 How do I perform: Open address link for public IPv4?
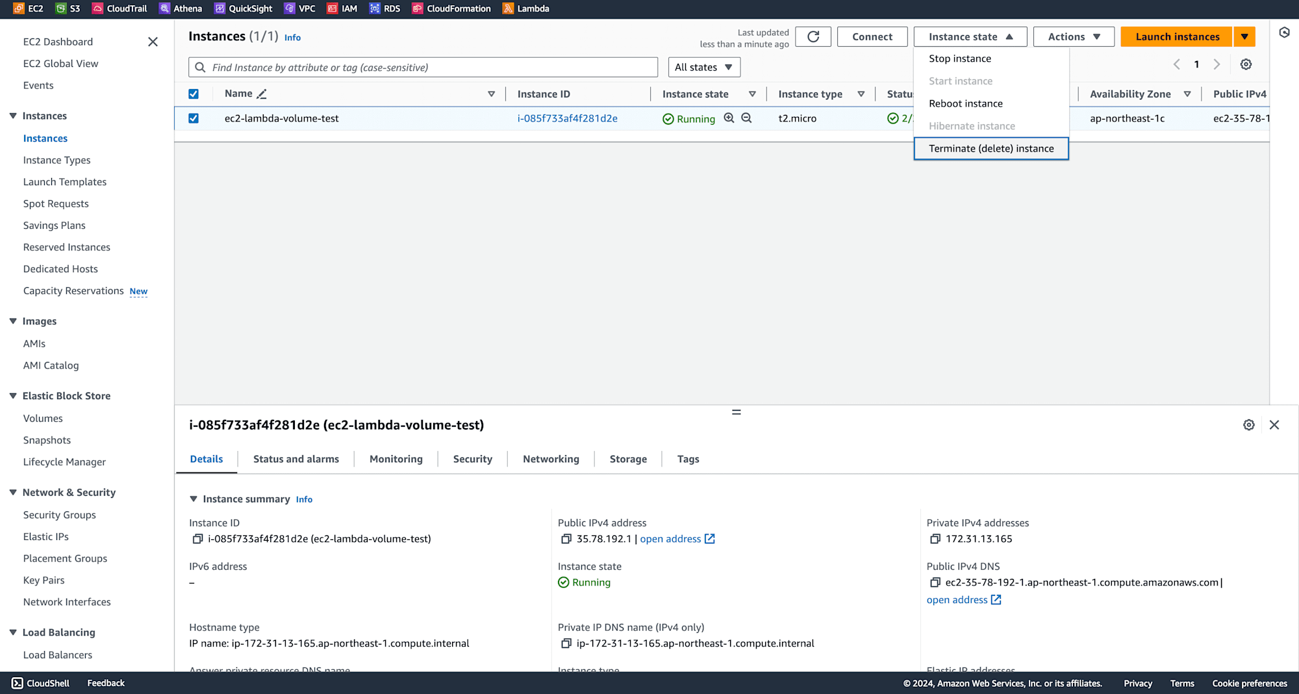pyautogui.click(x=677, y=539)
